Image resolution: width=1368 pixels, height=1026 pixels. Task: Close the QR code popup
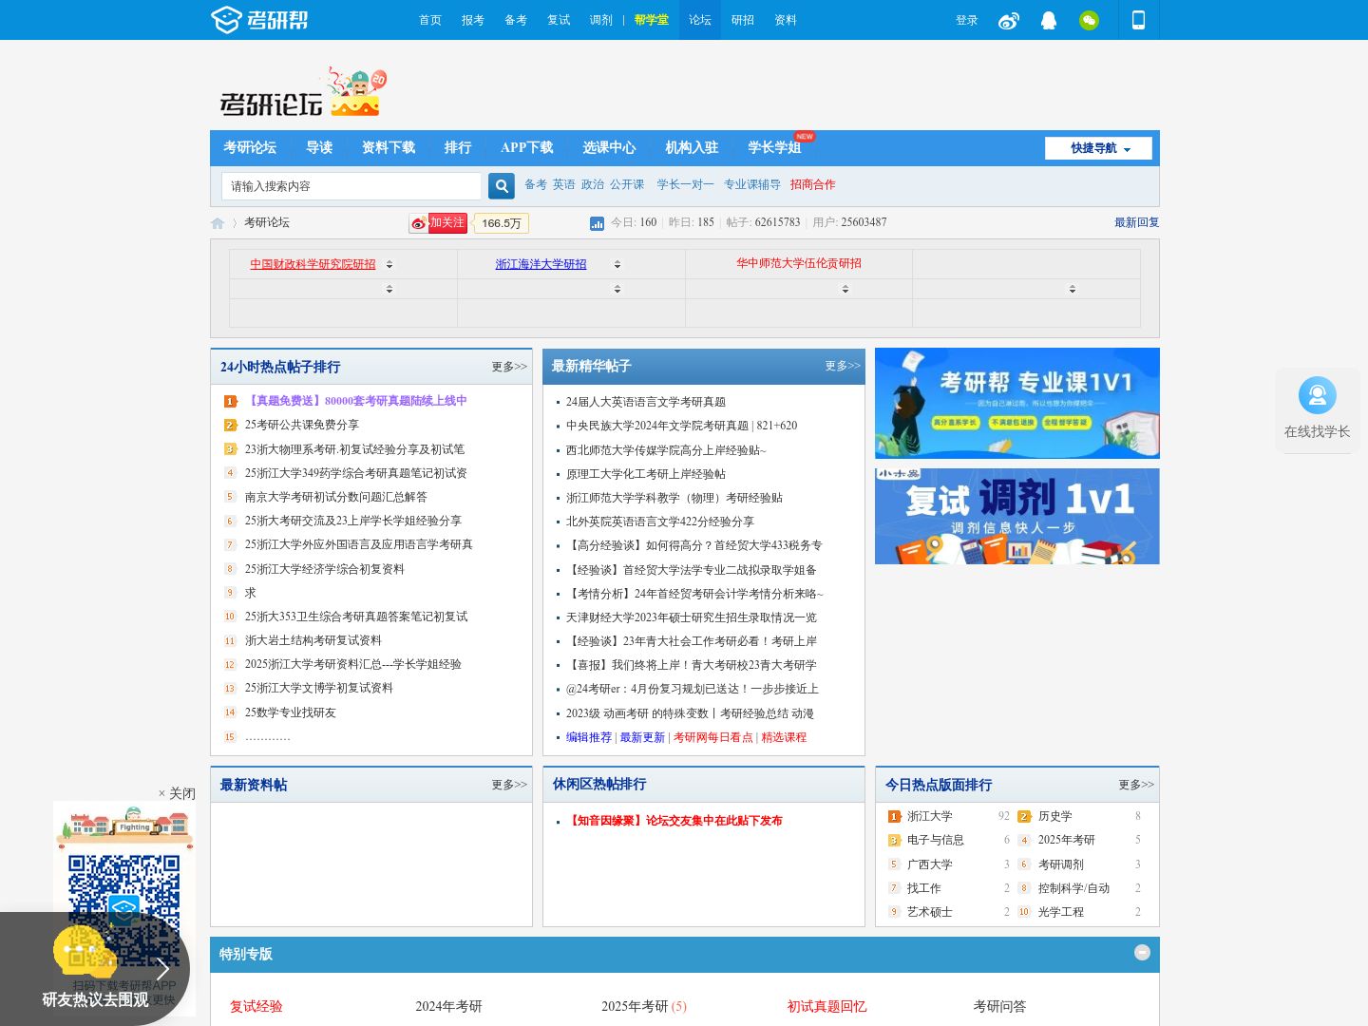coord(177,793)
